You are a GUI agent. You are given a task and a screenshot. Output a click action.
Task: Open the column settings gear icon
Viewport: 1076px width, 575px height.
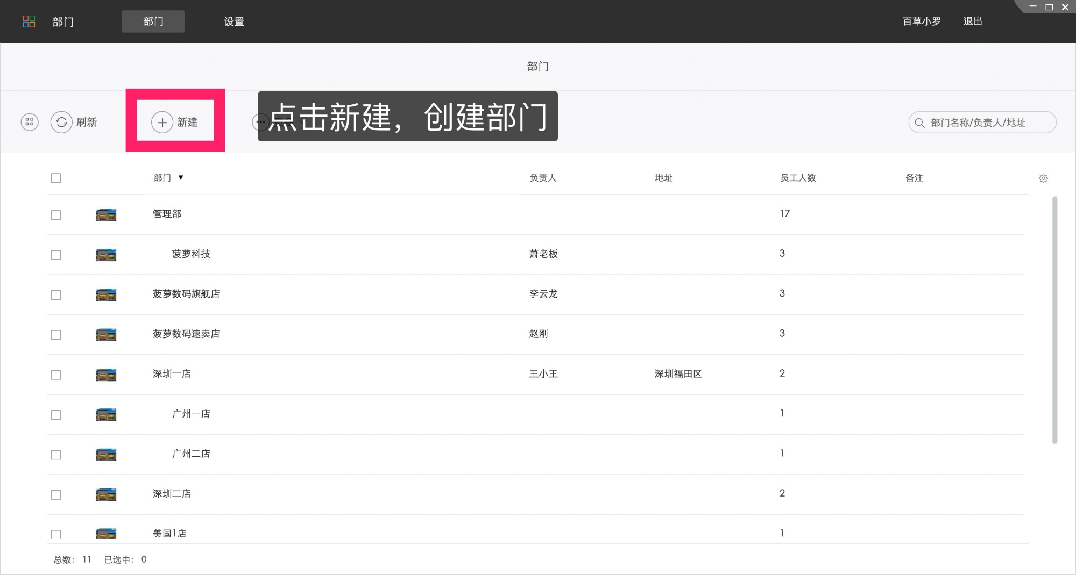[1043, 178]
